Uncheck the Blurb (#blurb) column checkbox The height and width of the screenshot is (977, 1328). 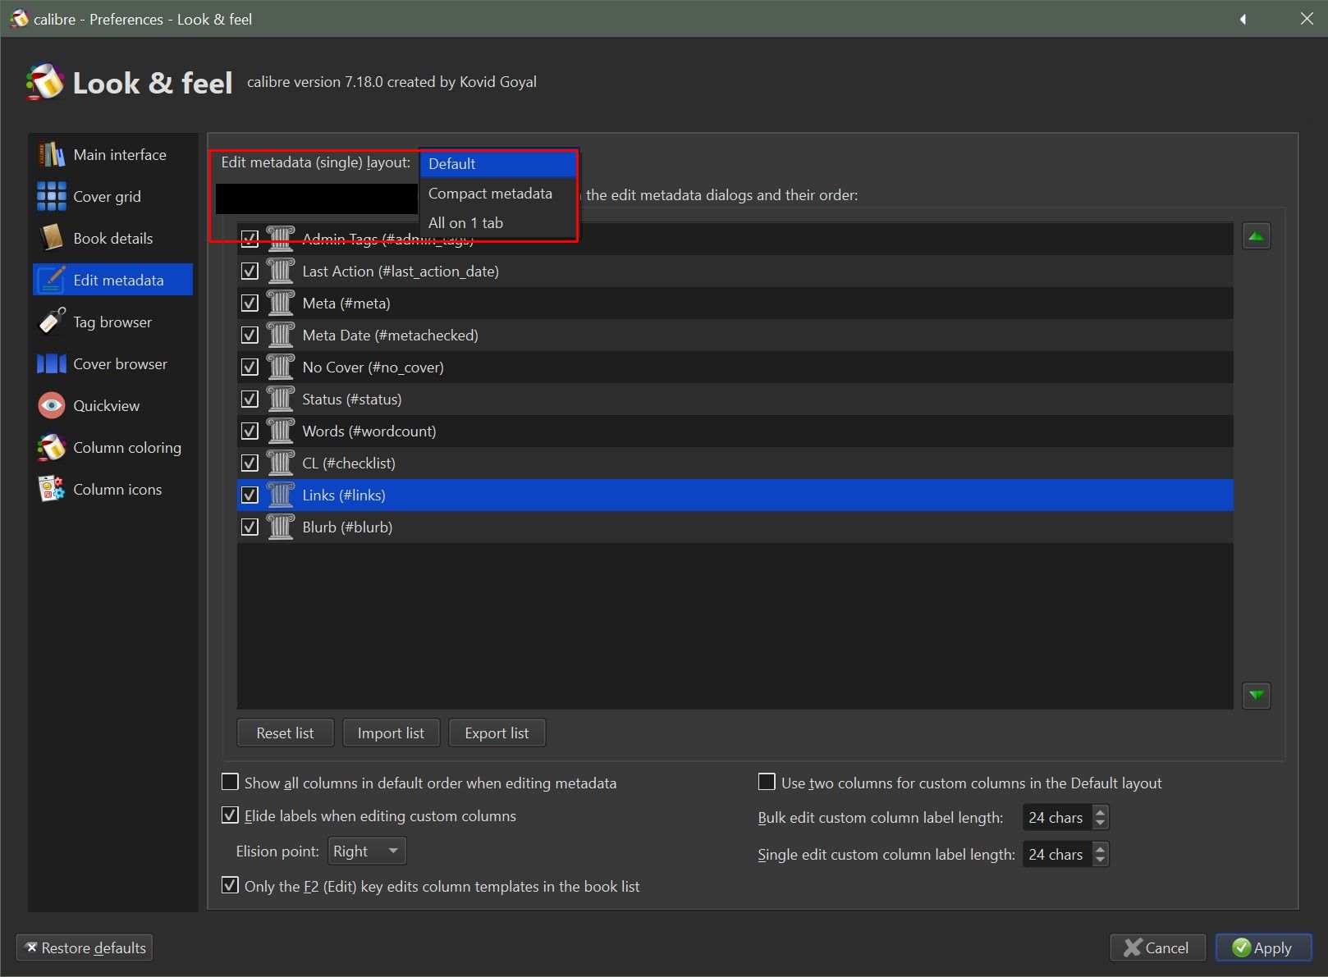(250, 527)
